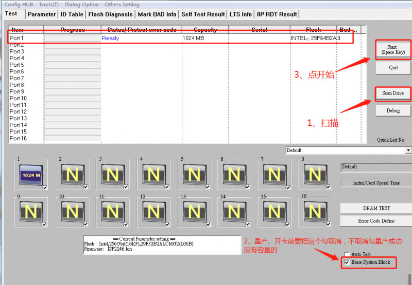Click the DRAM TEST button

click(376, 208)
